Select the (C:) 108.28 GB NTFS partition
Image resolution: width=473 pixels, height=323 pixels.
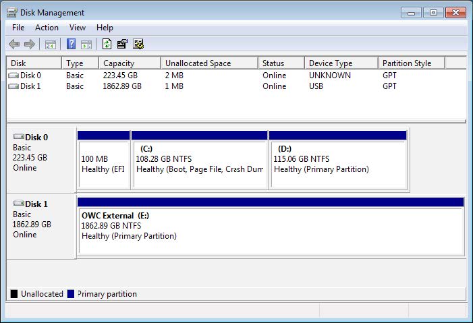click(200, 160)
